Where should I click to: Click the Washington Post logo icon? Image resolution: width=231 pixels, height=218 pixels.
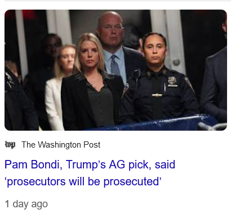(x=10, y=145)
